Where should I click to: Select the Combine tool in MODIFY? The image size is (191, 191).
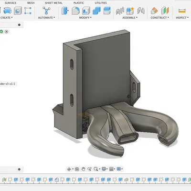(96, 11)
